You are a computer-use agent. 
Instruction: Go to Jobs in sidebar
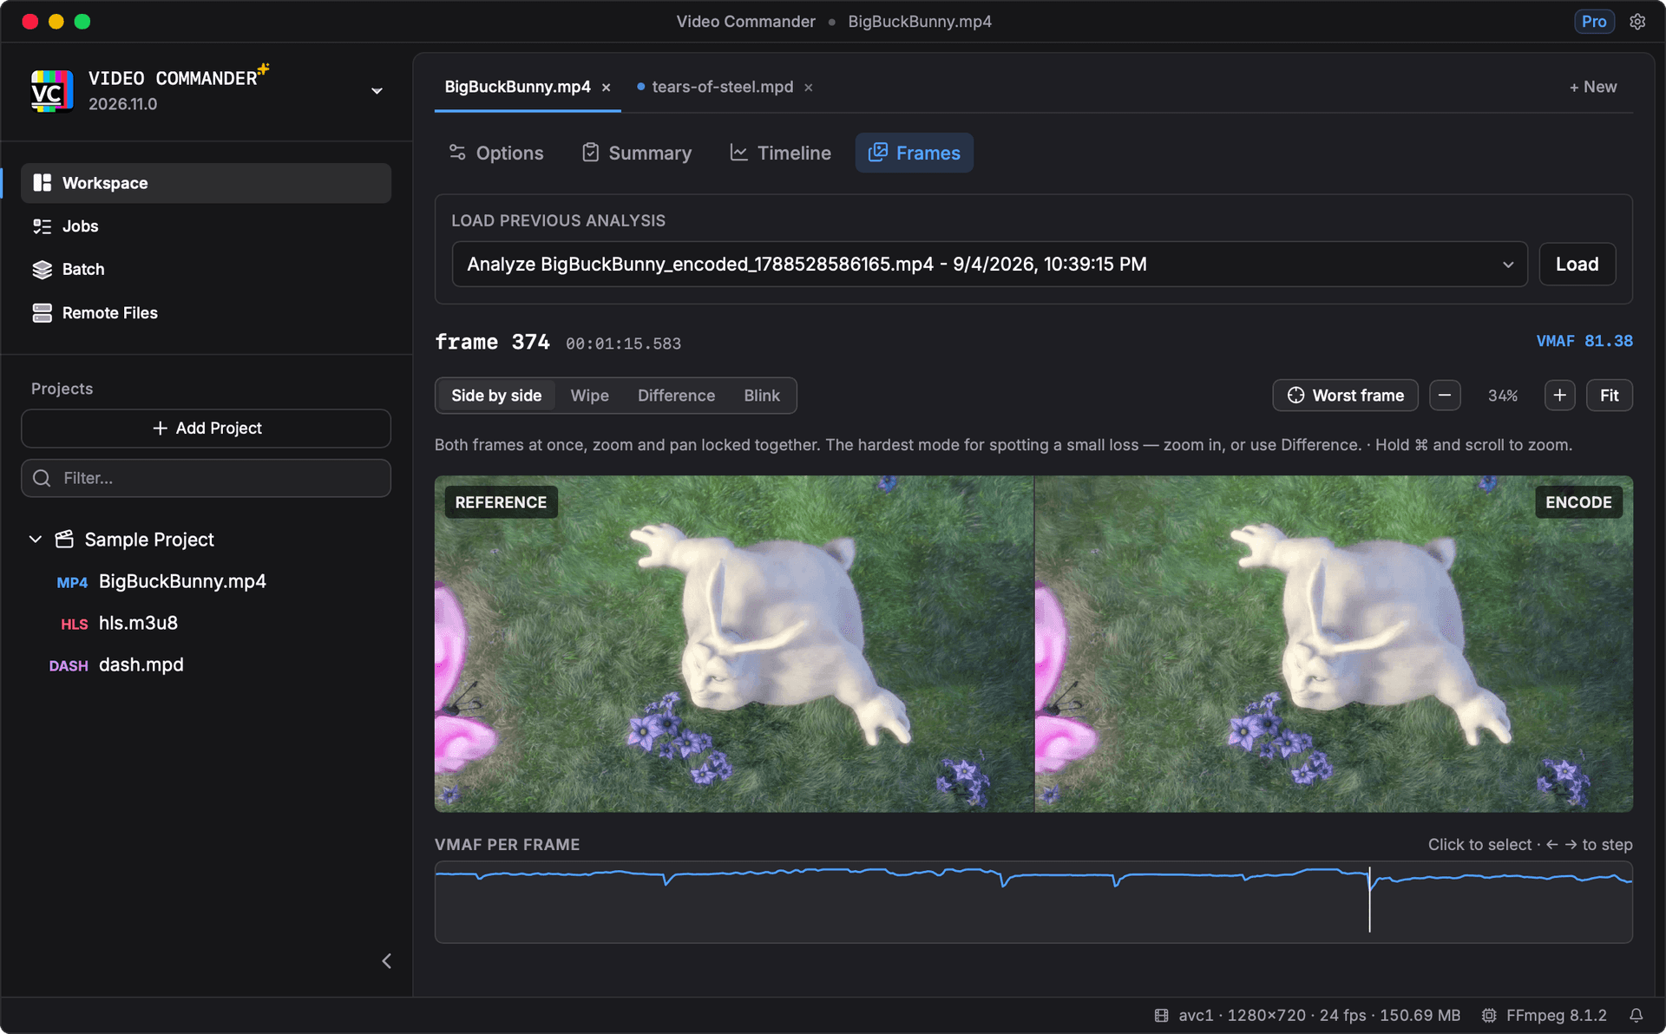(x=206, y=226)
